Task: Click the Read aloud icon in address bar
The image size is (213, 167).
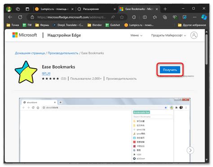Action: click(113, 17)
